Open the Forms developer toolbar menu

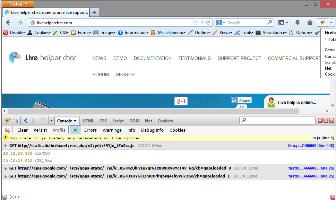point(81,33)
